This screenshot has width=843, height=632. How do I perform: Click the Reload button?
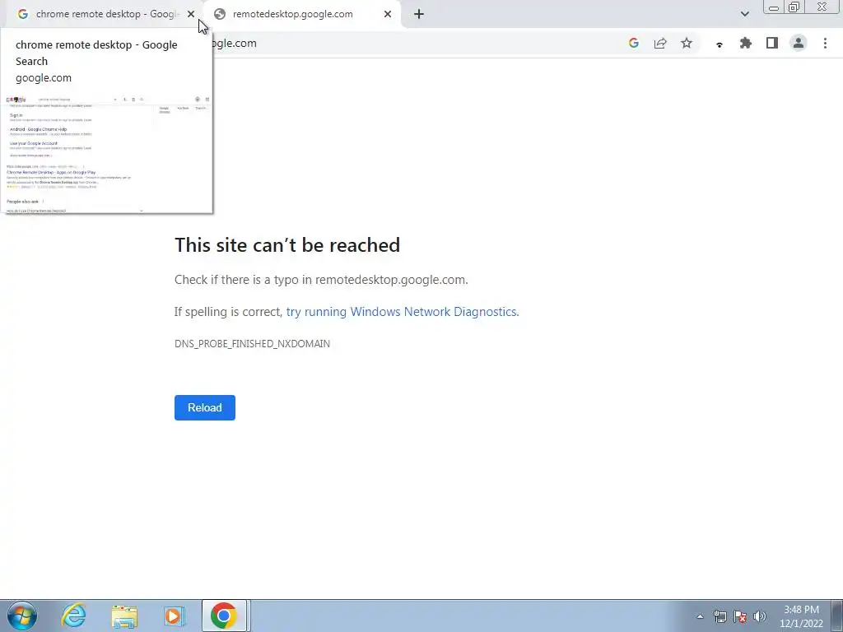point(205,407)
